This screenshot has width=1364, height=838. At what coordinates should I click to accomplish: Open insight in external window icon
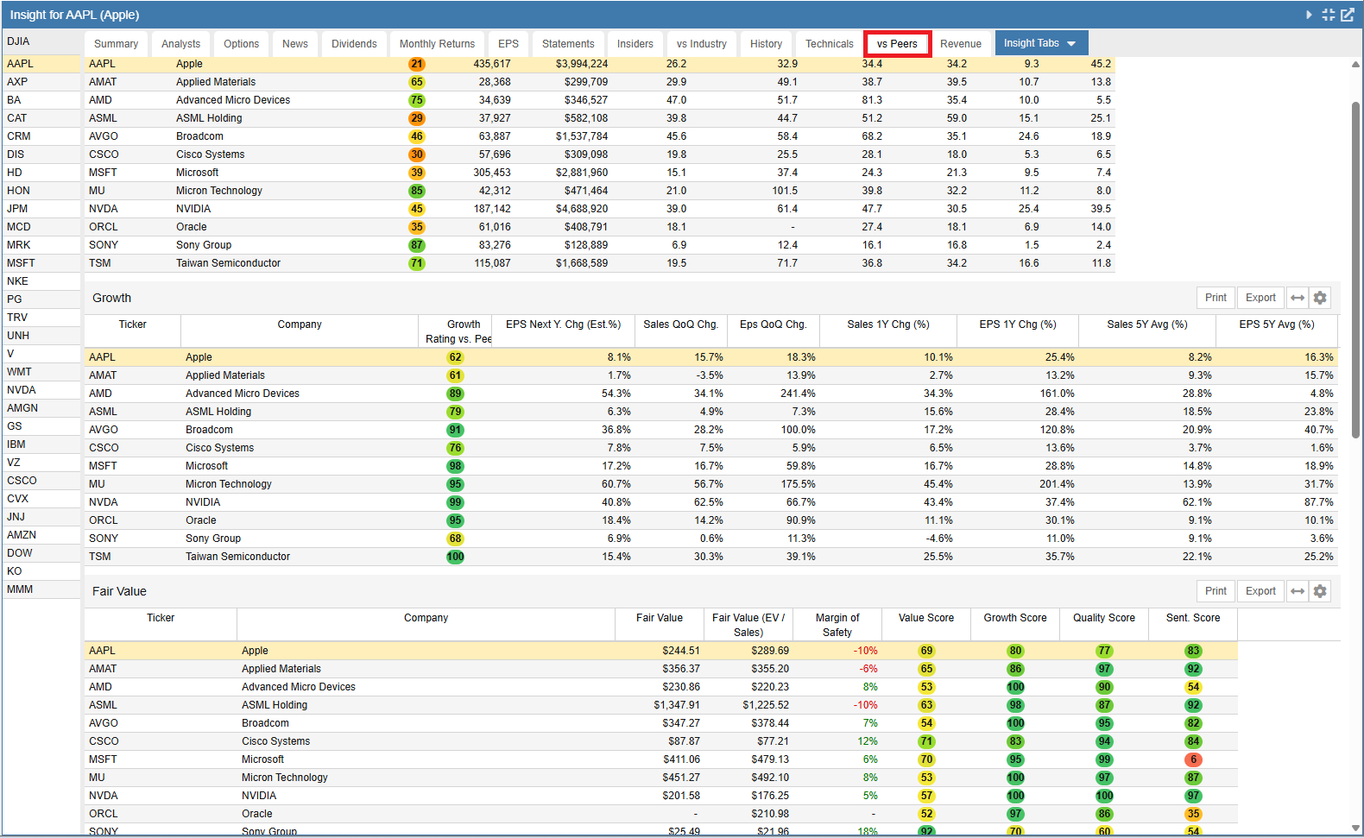pos(1347,15)
